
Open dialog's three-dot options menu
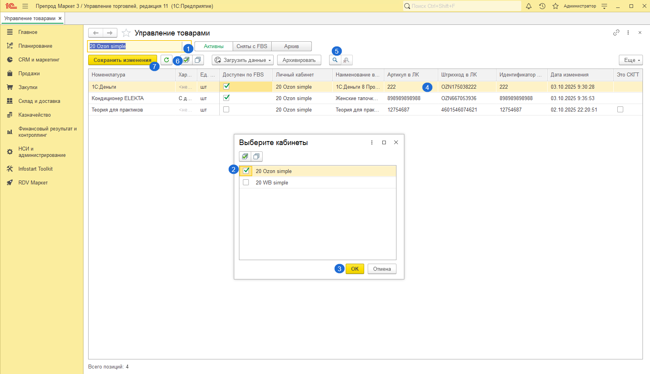(x=372, y=142)
